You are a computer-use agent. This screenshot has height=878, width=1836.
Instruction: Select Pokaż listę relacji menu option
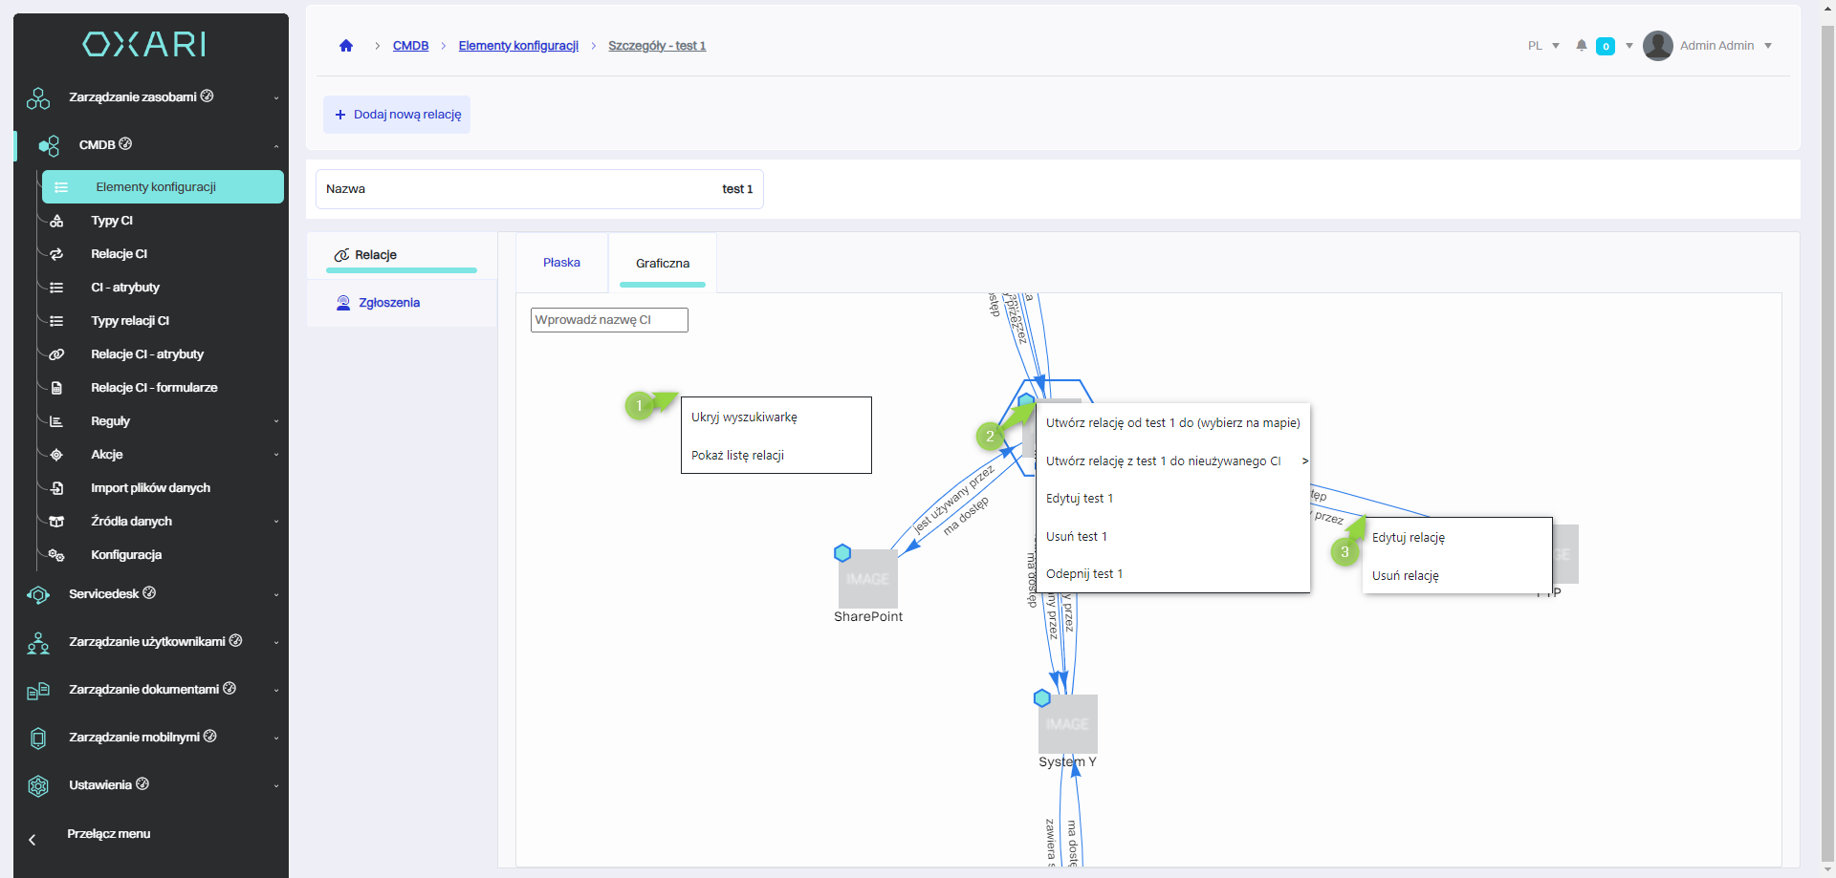[737, 456]
